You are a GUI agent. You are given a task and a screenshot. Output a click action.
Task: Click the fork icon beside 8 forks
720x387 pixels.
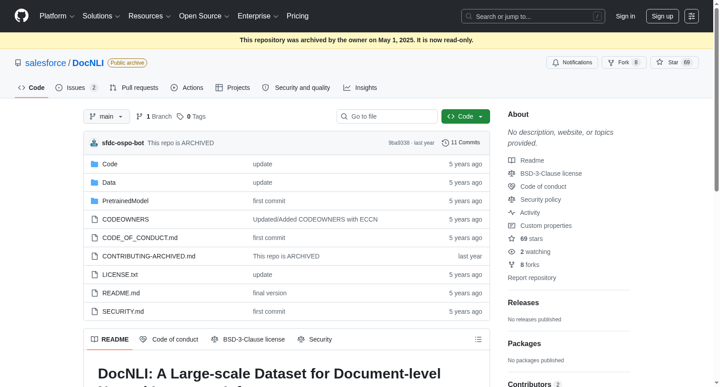[512, 265]
